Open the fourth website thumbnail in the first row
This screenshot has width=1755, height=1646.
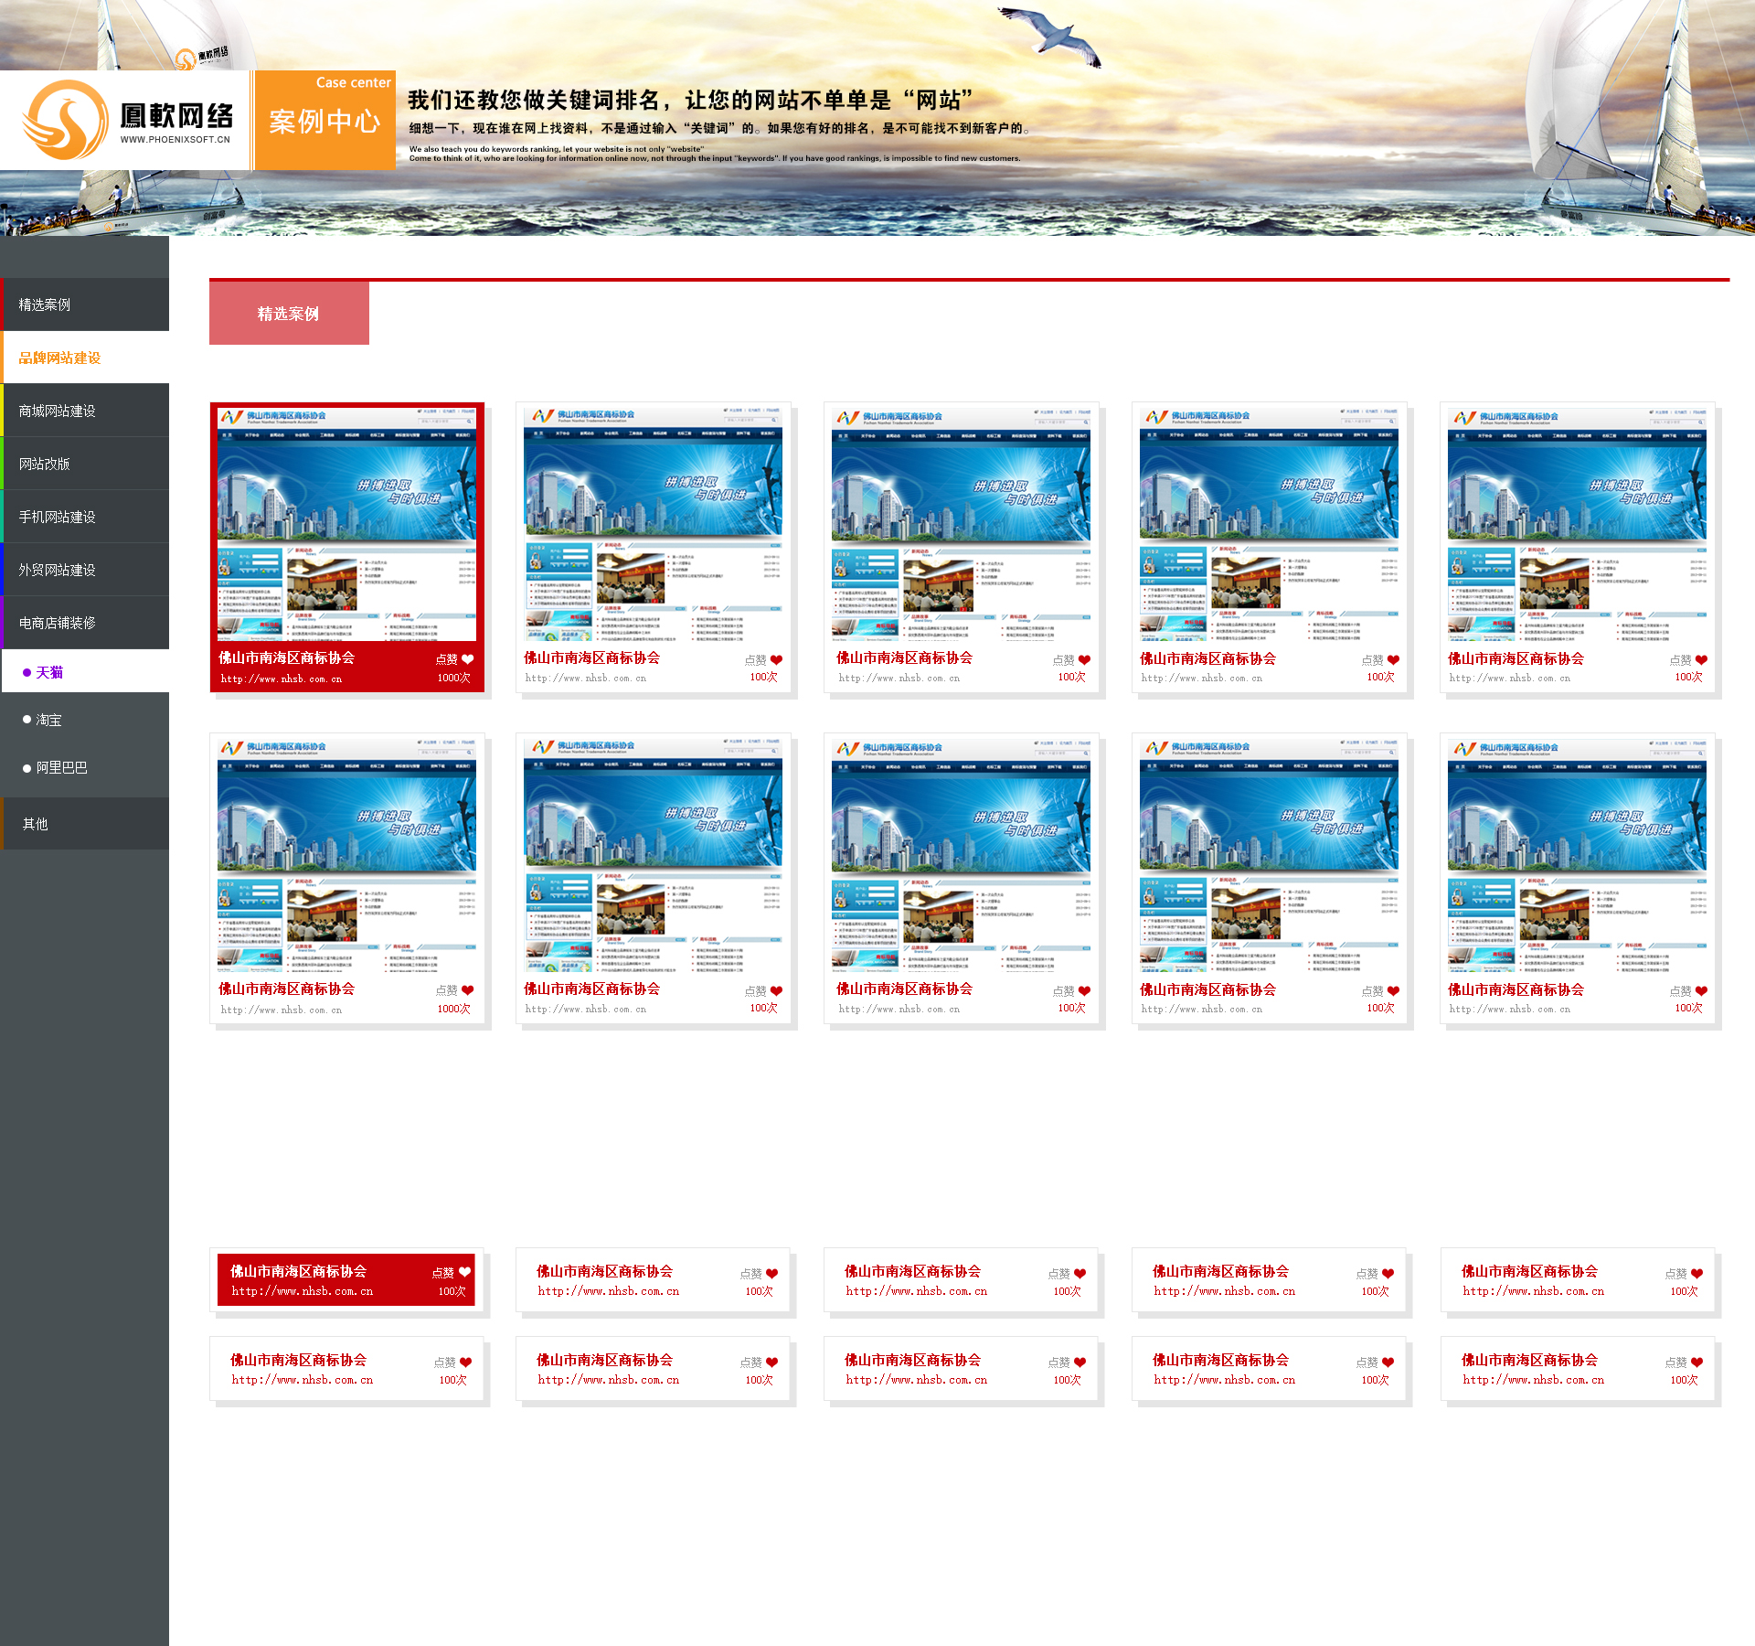pyautogui.click(x=1268, y=524)
